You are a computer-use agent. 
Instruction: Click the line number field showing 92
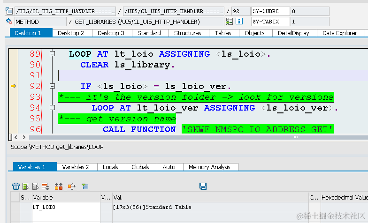coord(241,11)
